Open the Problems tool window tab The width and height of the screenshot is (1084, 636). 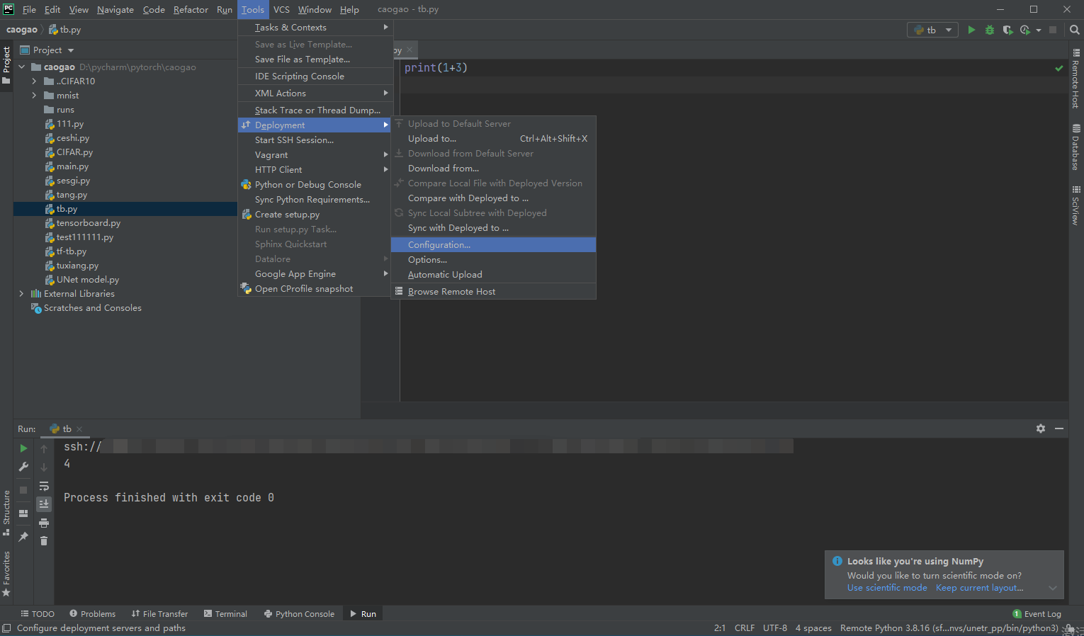[92, 614]
